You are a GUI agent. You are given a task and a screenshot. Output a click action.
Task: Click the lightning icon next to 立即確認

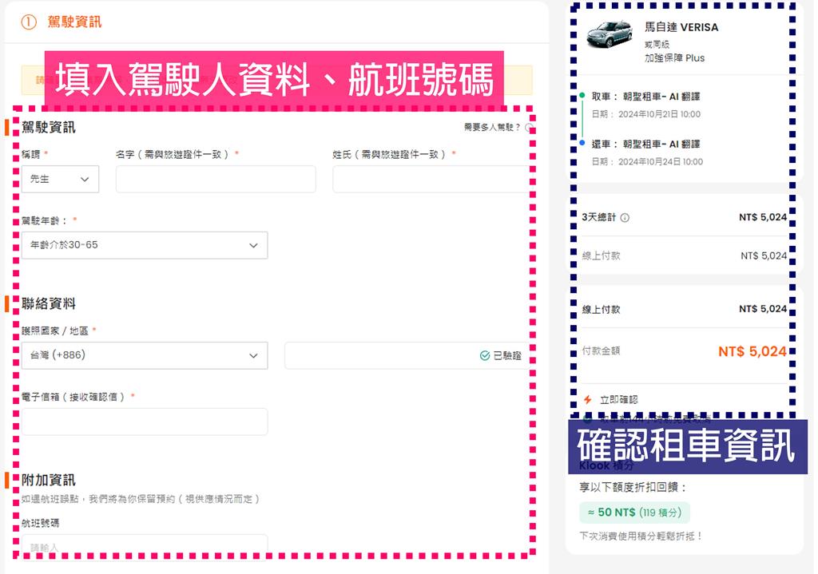587,399
